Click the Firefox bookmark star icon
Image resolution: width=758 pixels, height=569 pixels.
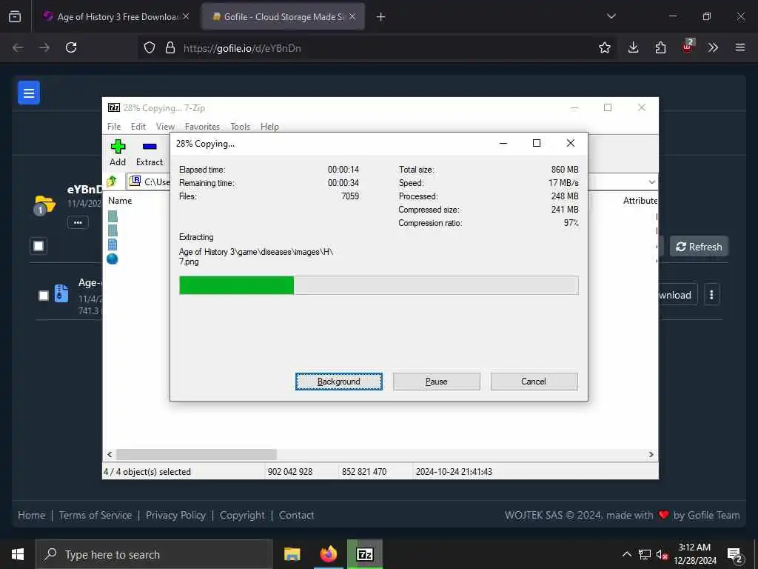point(604,47)
